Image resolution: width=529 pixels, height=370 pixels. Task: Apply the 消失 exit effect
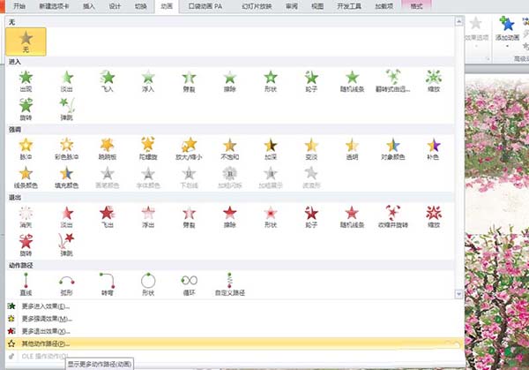pos(26,216)
